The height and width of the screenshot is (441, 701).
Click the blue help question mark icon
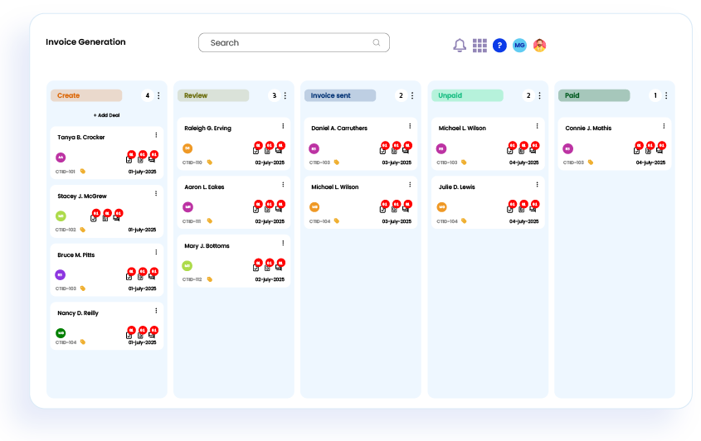(499, 45)
